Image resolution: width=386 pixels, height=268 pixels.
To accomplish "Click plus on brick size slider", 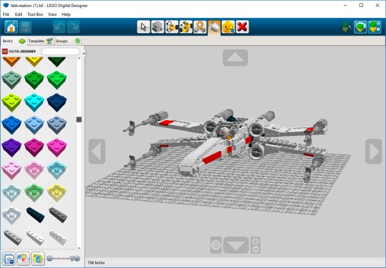I will 77,258.
